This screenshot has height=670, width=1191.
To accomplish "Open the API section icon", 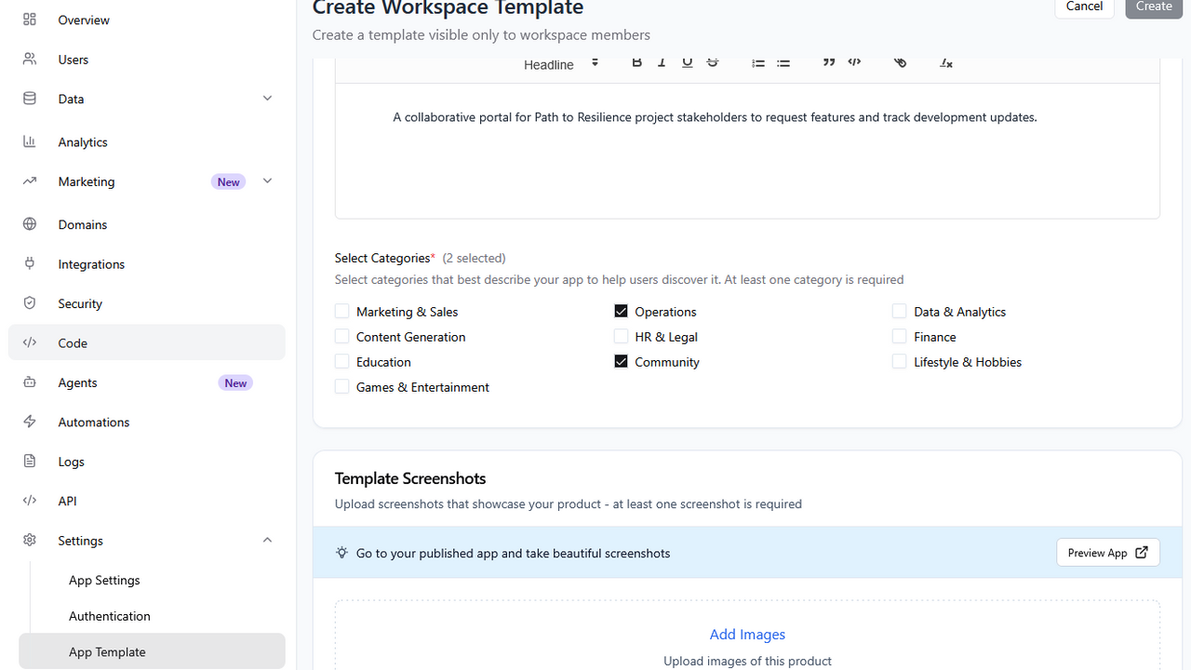I will pos(30,501).
